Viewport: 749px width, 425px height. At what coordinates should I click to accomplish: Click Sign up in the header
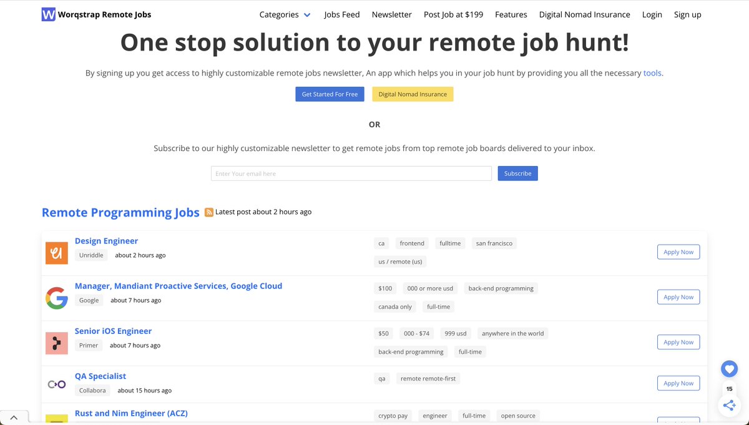(688, 14)
